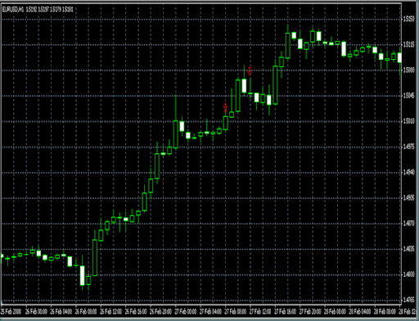Image resolution: width=419 pixels, height=321 pixels.
Task: Click the 26 Feb 08:00 time label
Action: [x=86, y=311]
